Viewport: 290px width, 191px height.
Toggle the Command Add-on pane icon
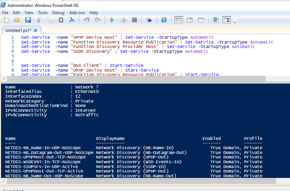227,20
